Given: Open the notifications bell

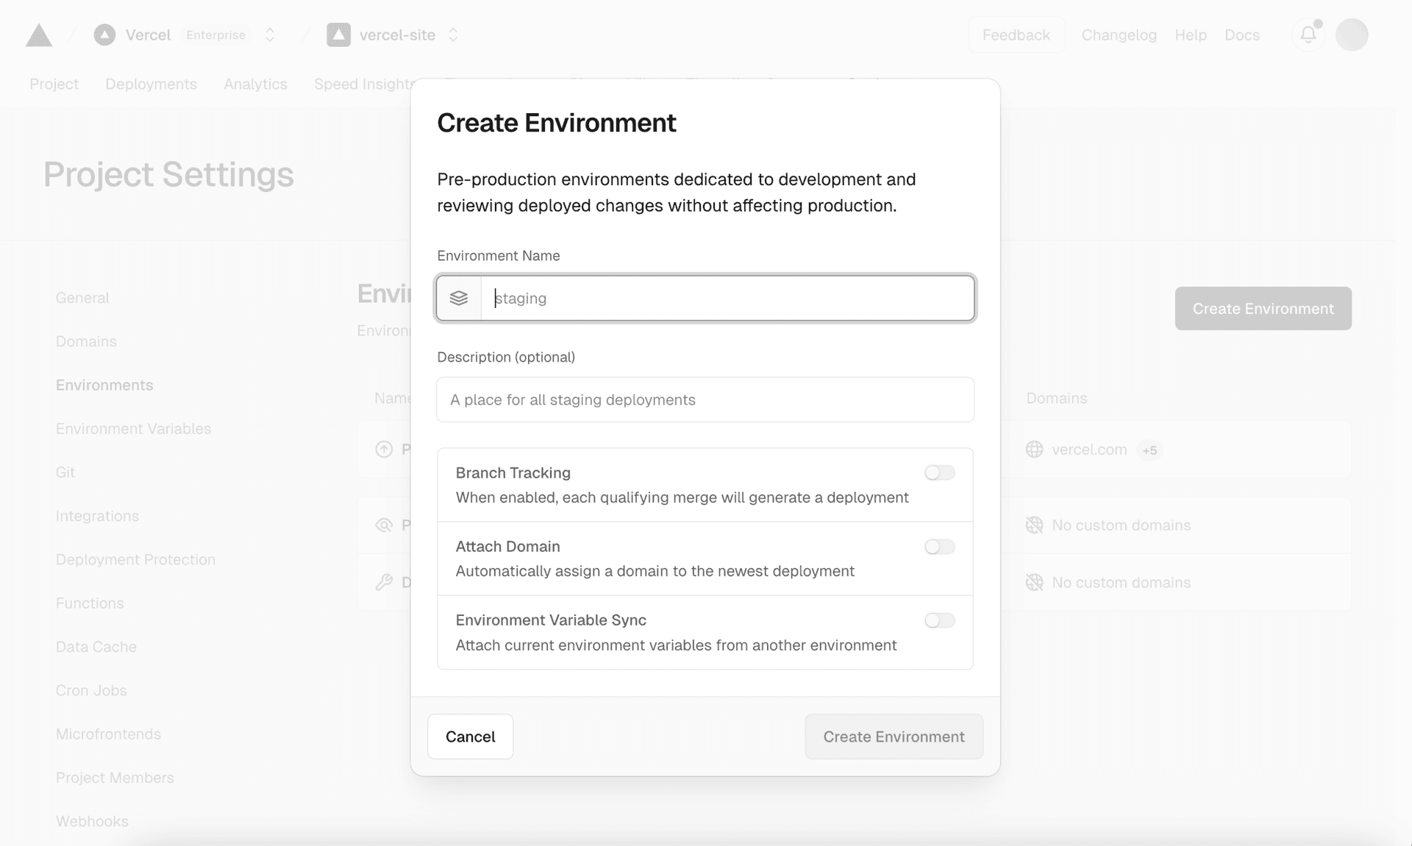Looking at the screenshot, I should point(1308,35).
